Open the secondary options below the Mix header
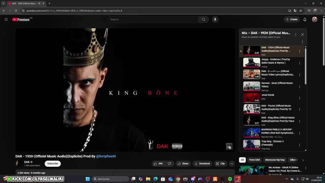The width and height of the screenshot is (325, 183). click(x=302, y=42)
